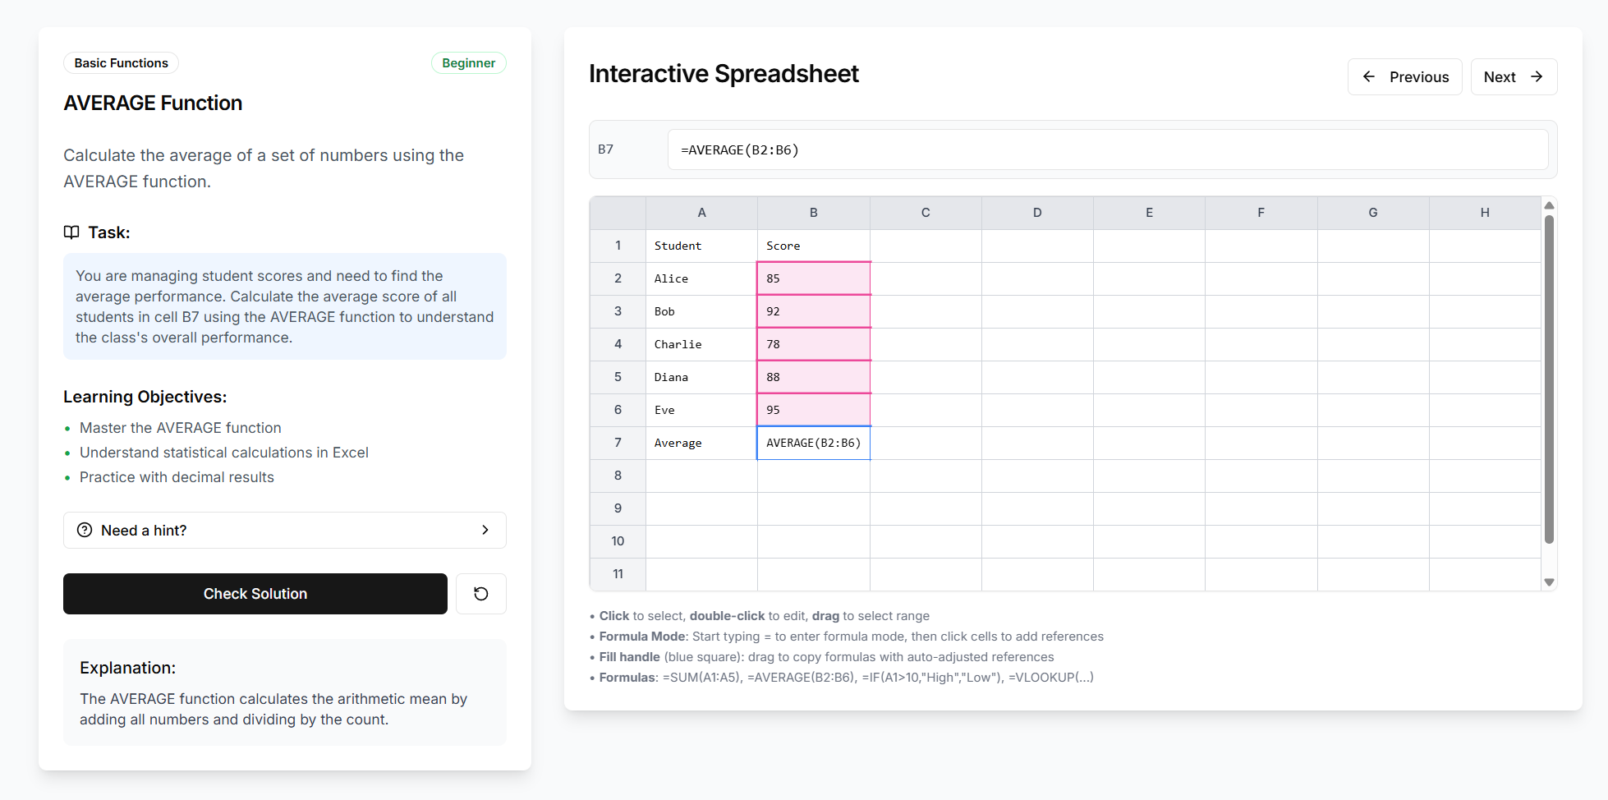Select the Bob cell

coord(701,311)
